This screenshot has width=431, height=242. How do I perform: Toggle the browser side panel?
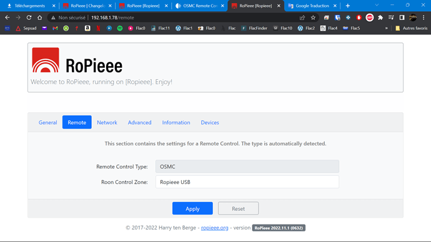tap(402, 17)
